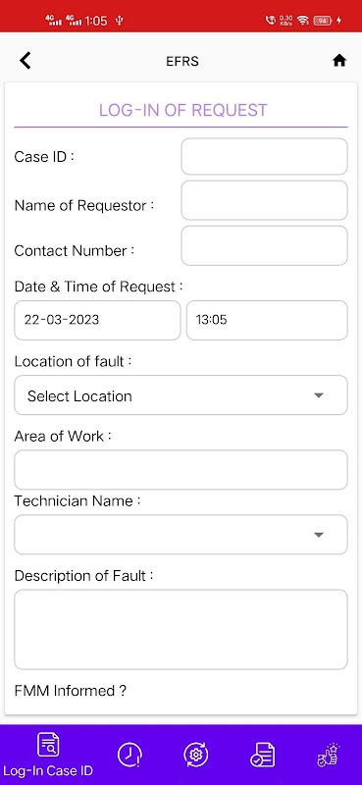
Task: Expand the Select Location dropdown
Action: (181, 395)
